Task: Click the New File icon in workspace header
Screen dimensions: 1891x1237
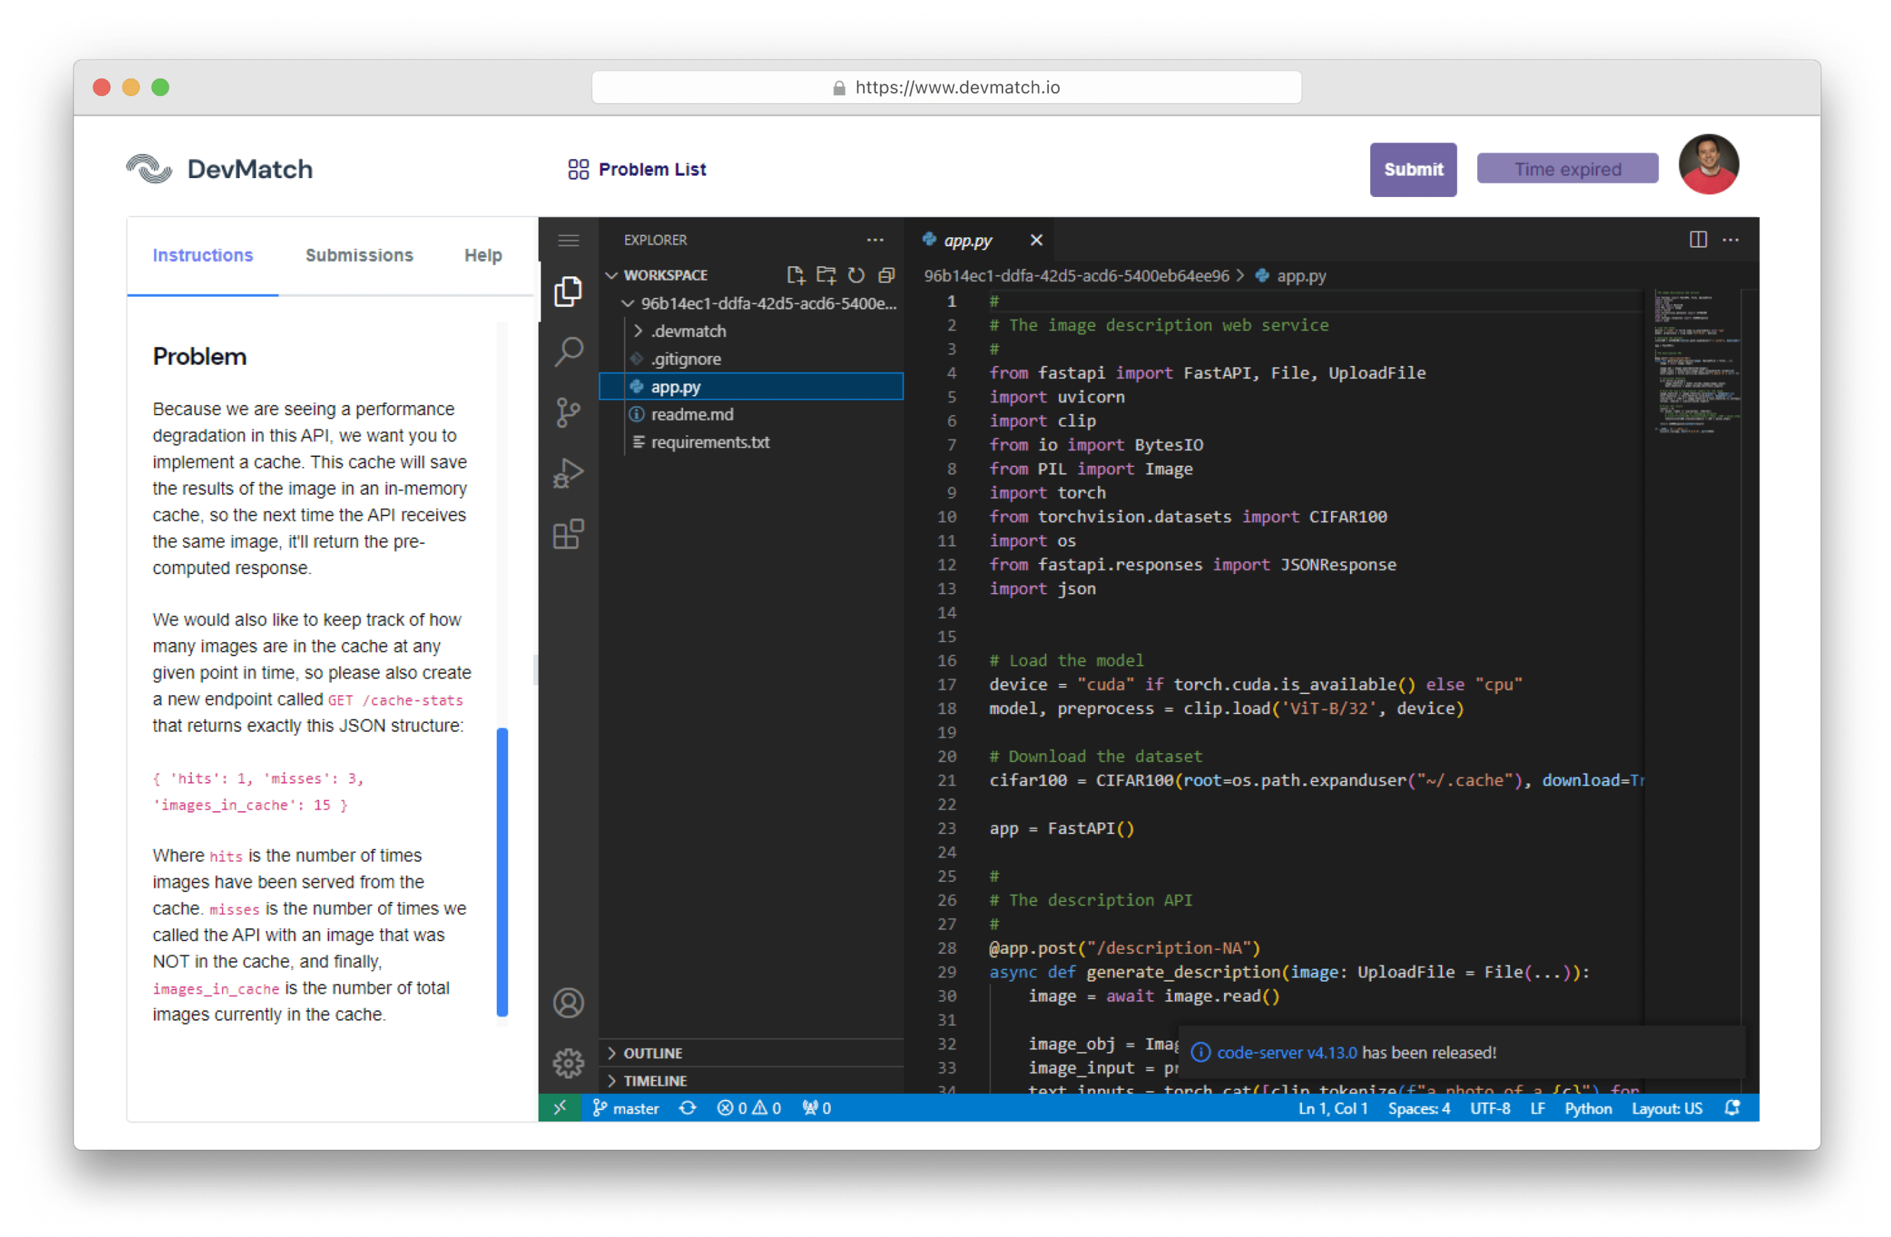Action: (795, 275)
